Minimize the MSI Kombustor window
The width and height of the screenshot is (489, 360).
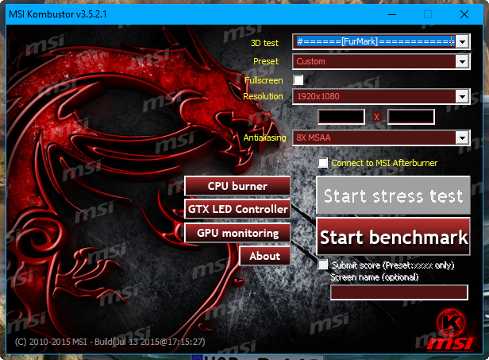click(x=392, y=14)
